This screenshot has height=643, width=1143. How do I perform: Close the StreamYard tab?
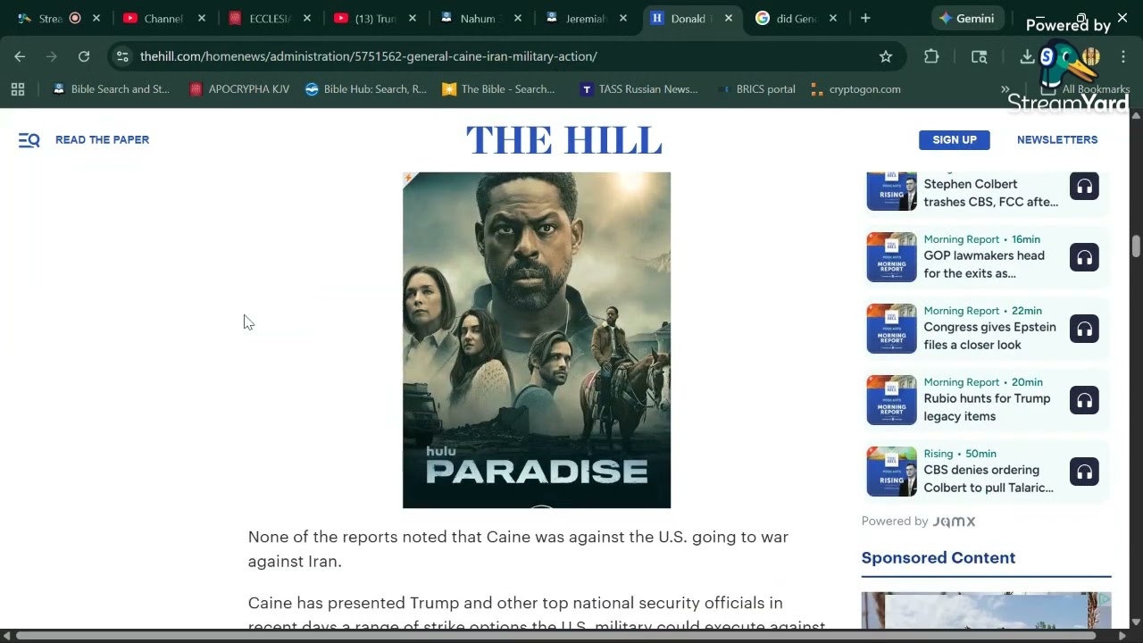coord(96,18)
